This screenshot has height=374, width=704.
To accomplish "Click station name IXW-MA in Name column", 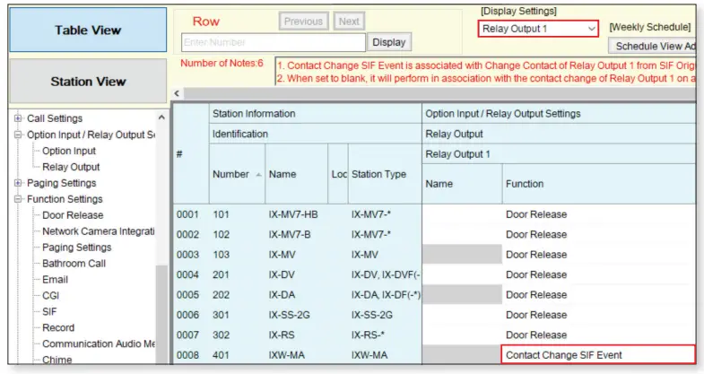I will pos(286,355).
